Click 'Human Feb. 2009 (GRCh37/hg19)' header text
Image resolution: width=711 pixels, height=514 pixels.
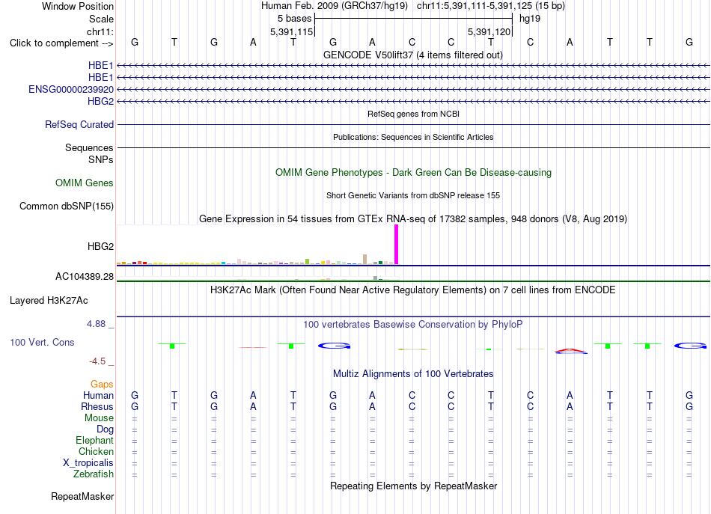pyautogui.click(x=335, y=6)
